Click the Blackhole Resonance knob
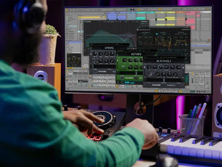Screen dimensions: 222x167 (x=175, y=74)
